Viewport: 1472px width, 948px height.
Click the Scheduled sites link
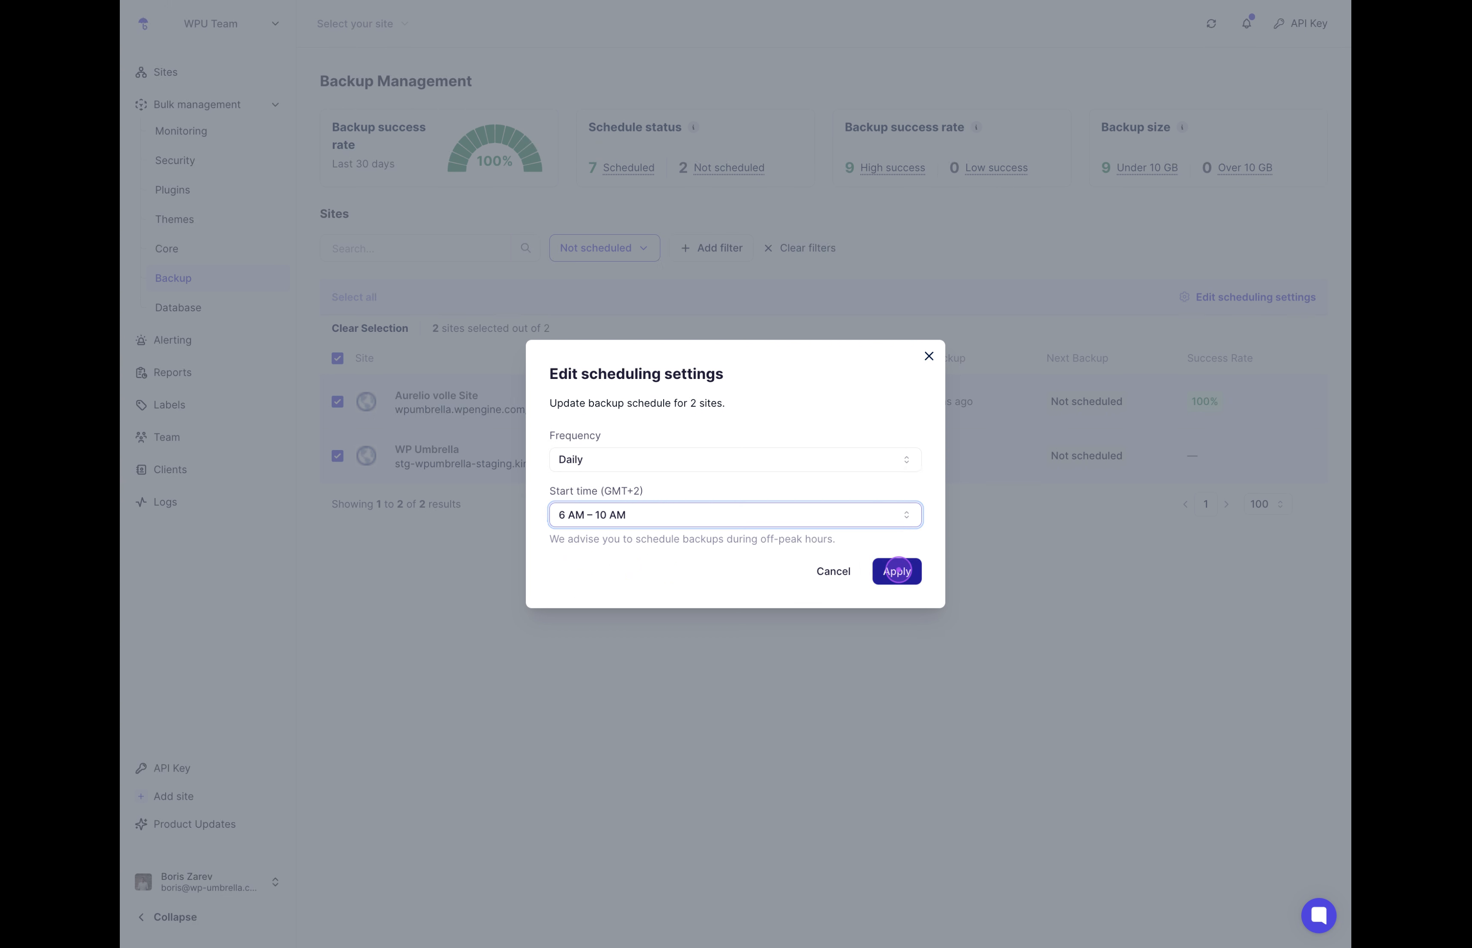[x=628, y=168]
